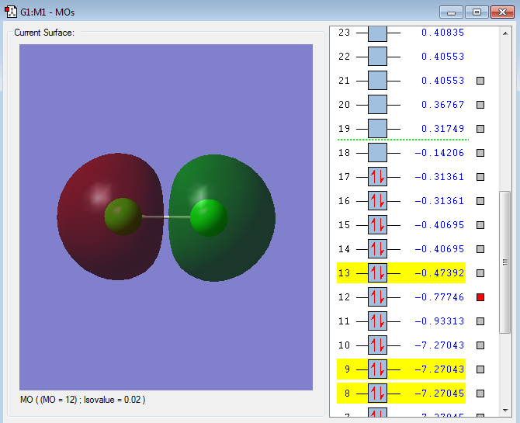Select the empty orbital box for MO 18
The image size is (520, 423).
(377, 153)
